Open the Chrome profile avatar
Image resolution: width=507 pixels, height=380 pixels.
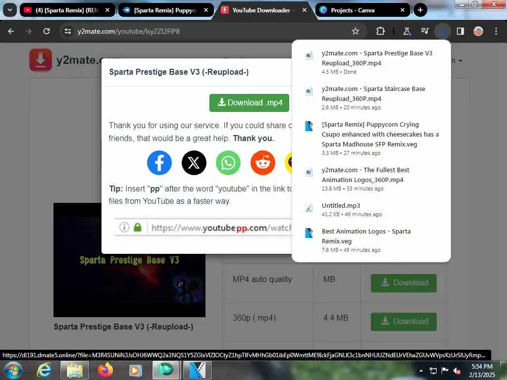click(x=478, y=31)
